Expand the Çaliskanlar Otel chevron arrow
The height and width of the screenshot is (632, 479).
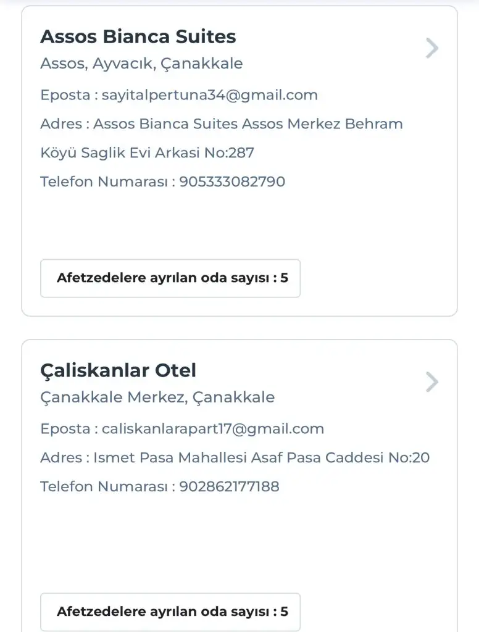point(432,383)
